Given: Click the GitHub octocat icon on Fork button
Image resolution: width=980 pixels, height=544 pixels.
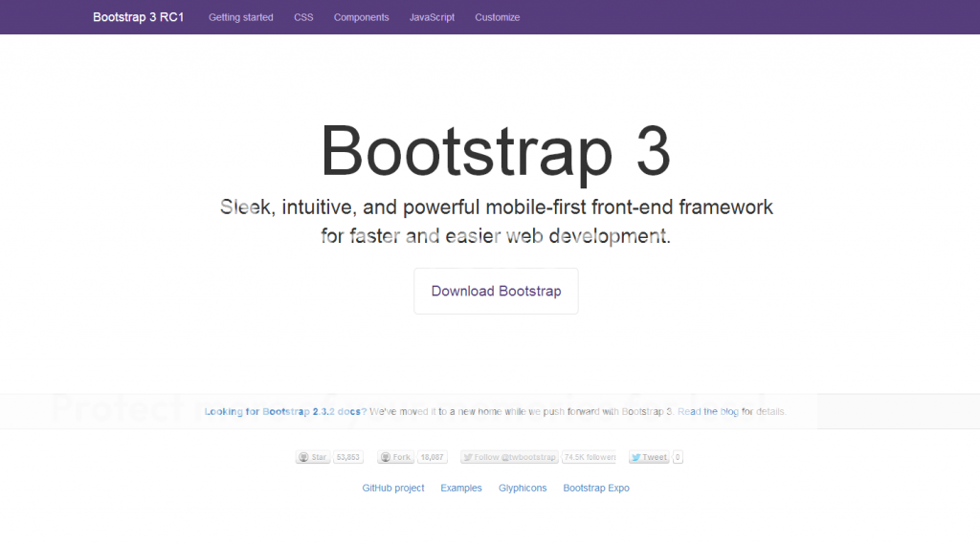Looking at the screenshot, I should point(386,457).
